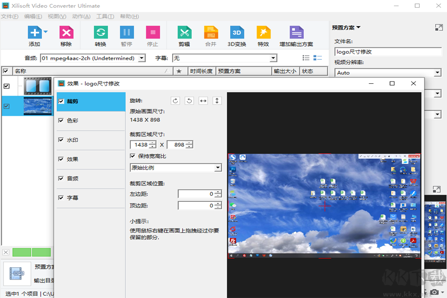Select the 效果 item in the sidebar
Image resolution: width=447 pixels, height=298 pixels.
pyautogui.click(x=73, y=159)
